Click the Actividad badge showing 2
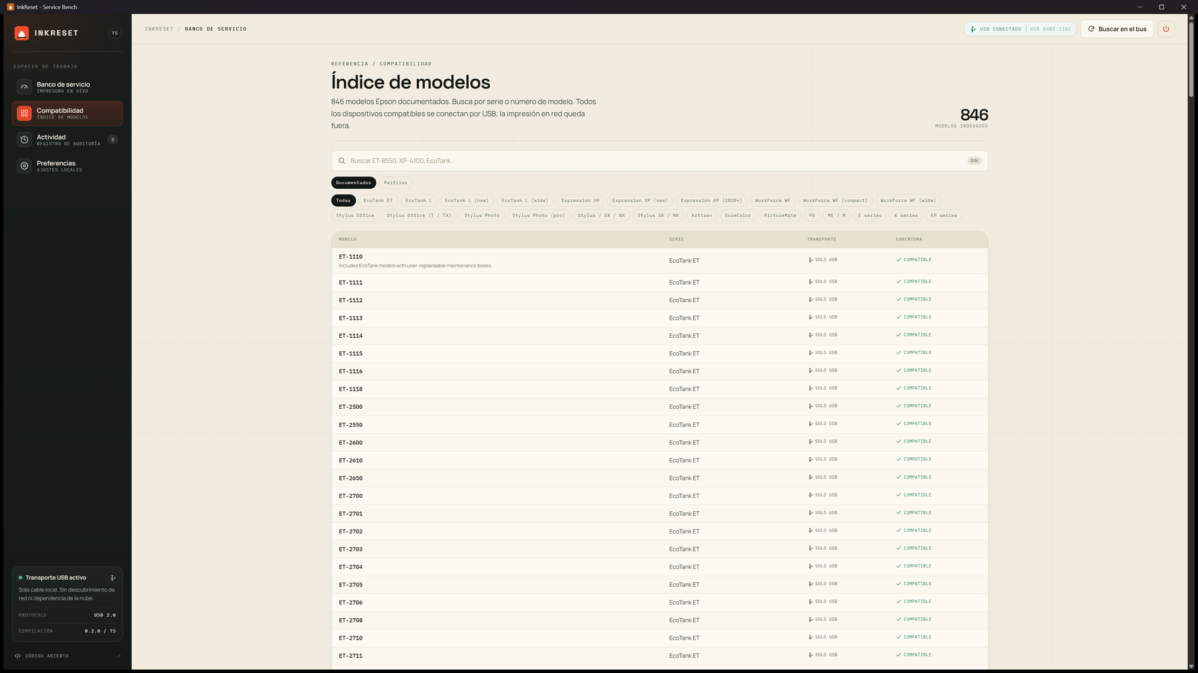This screenshot has height=673, width=1198. [x=112, y=140]
